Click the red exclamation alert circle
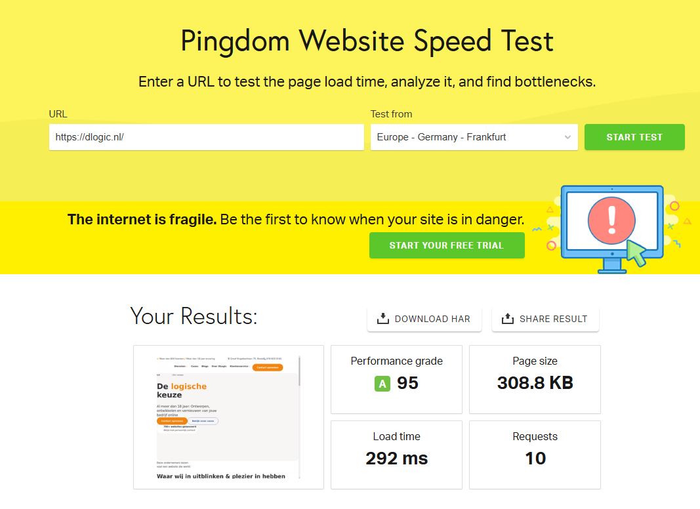Screen dimensions: 700x509 point(611,221)
